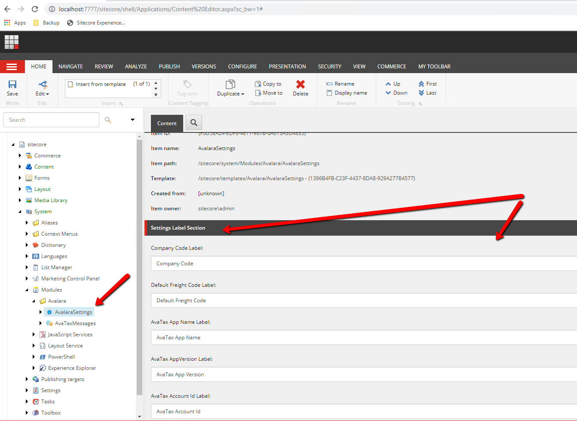577x421 pixels.
Task: Expand the Commerce node arrow
Action: point(20,156)
